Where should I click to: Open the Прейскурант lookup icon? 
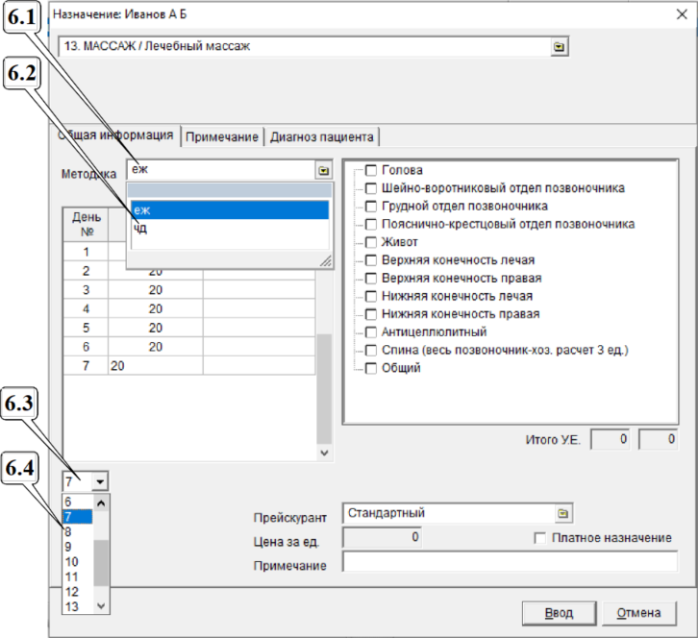(x=563, y=513)
